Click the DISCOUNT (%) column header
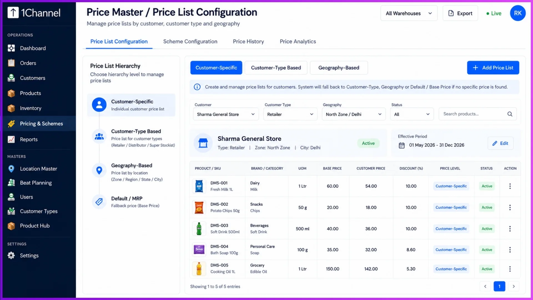 click(x=411, y=168)
